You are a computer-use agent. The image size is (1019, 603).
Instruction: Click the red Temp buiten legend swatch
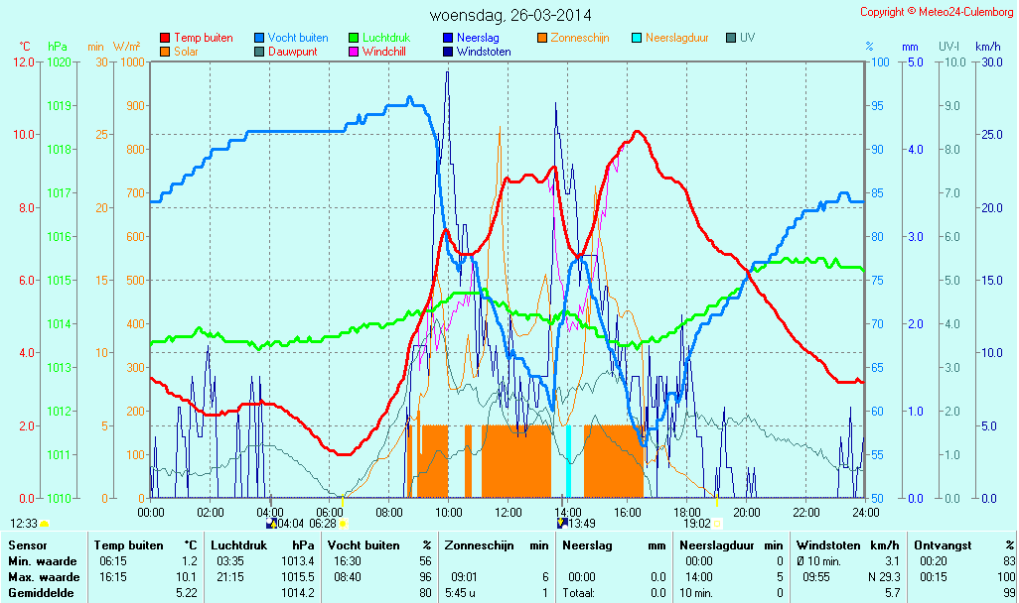tap(164, 38)
